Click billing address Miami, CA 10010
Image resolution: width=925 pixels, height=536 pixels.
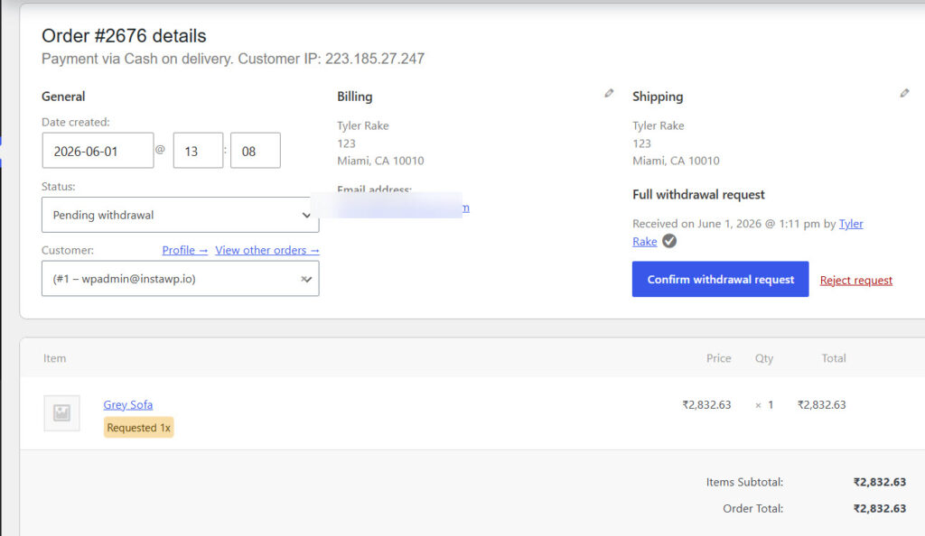(x=380, y=161)
